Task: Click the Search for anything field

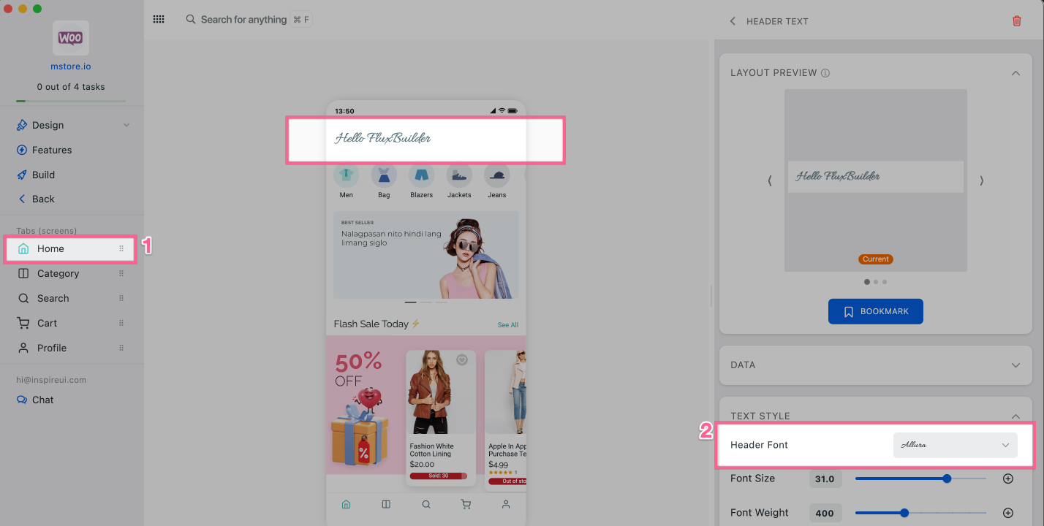Action: 243,20
